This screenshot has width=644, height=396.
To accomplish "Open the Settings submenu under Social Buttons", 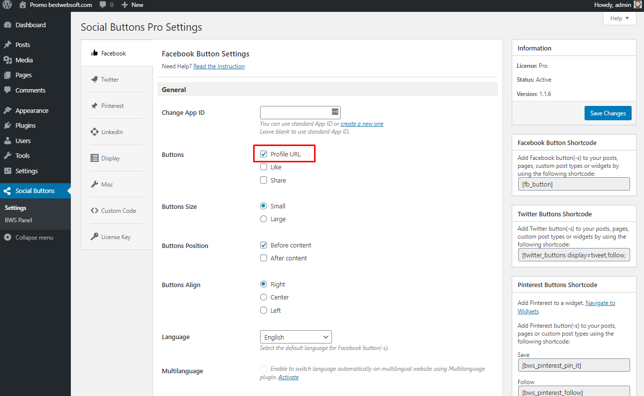I will (x=15, y=208).
